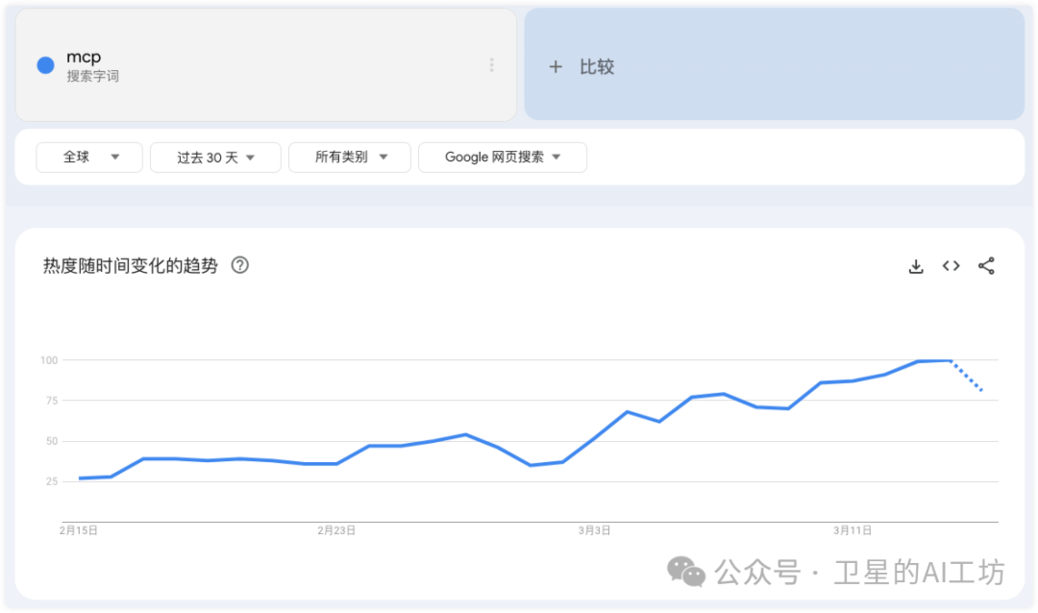Expand the 所有类别 category dropdown

[x=349, y=157]
